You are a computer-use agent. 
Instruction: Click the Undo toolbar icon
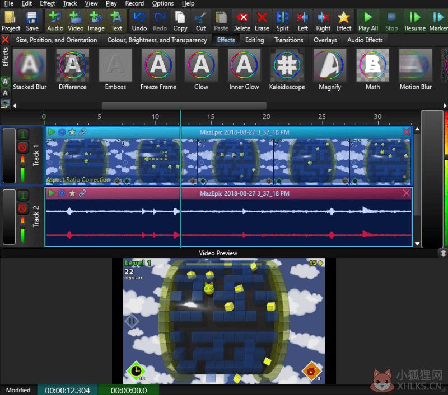[139, 21]
